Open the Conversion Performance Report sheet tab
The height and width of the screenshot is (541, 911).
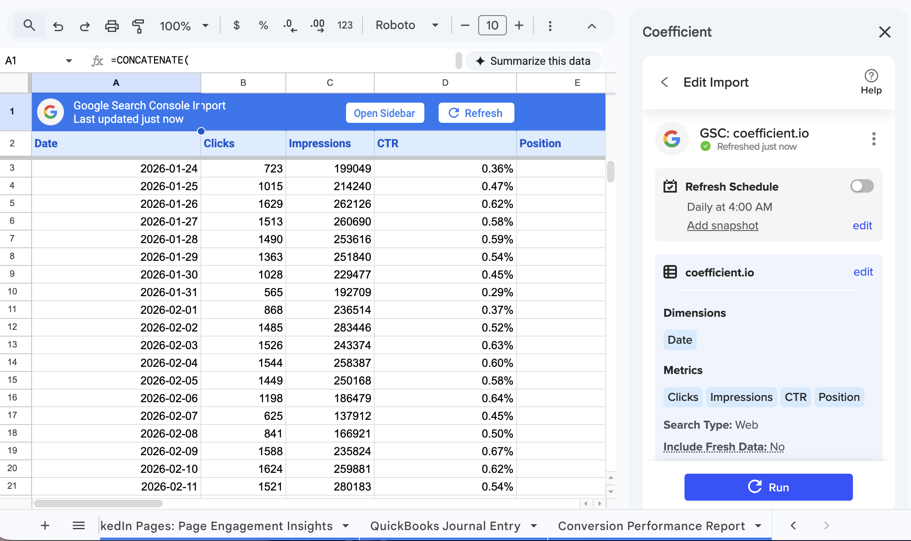[x=651, y=525]
